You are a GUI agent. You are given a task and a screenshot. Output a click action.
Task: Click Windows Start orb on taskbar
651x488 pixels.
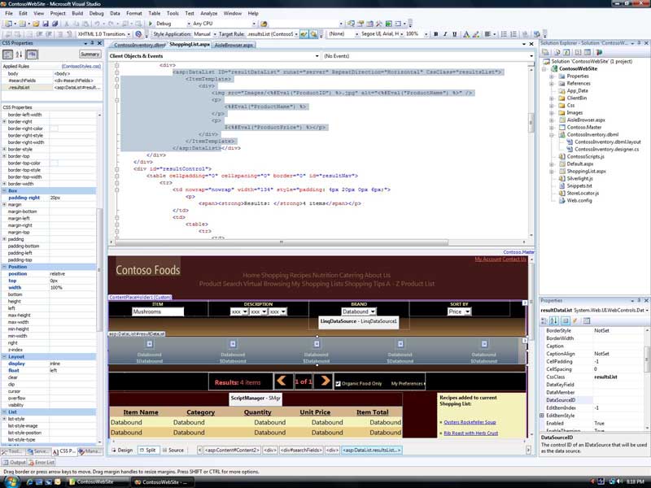click(x=11, y=481)
